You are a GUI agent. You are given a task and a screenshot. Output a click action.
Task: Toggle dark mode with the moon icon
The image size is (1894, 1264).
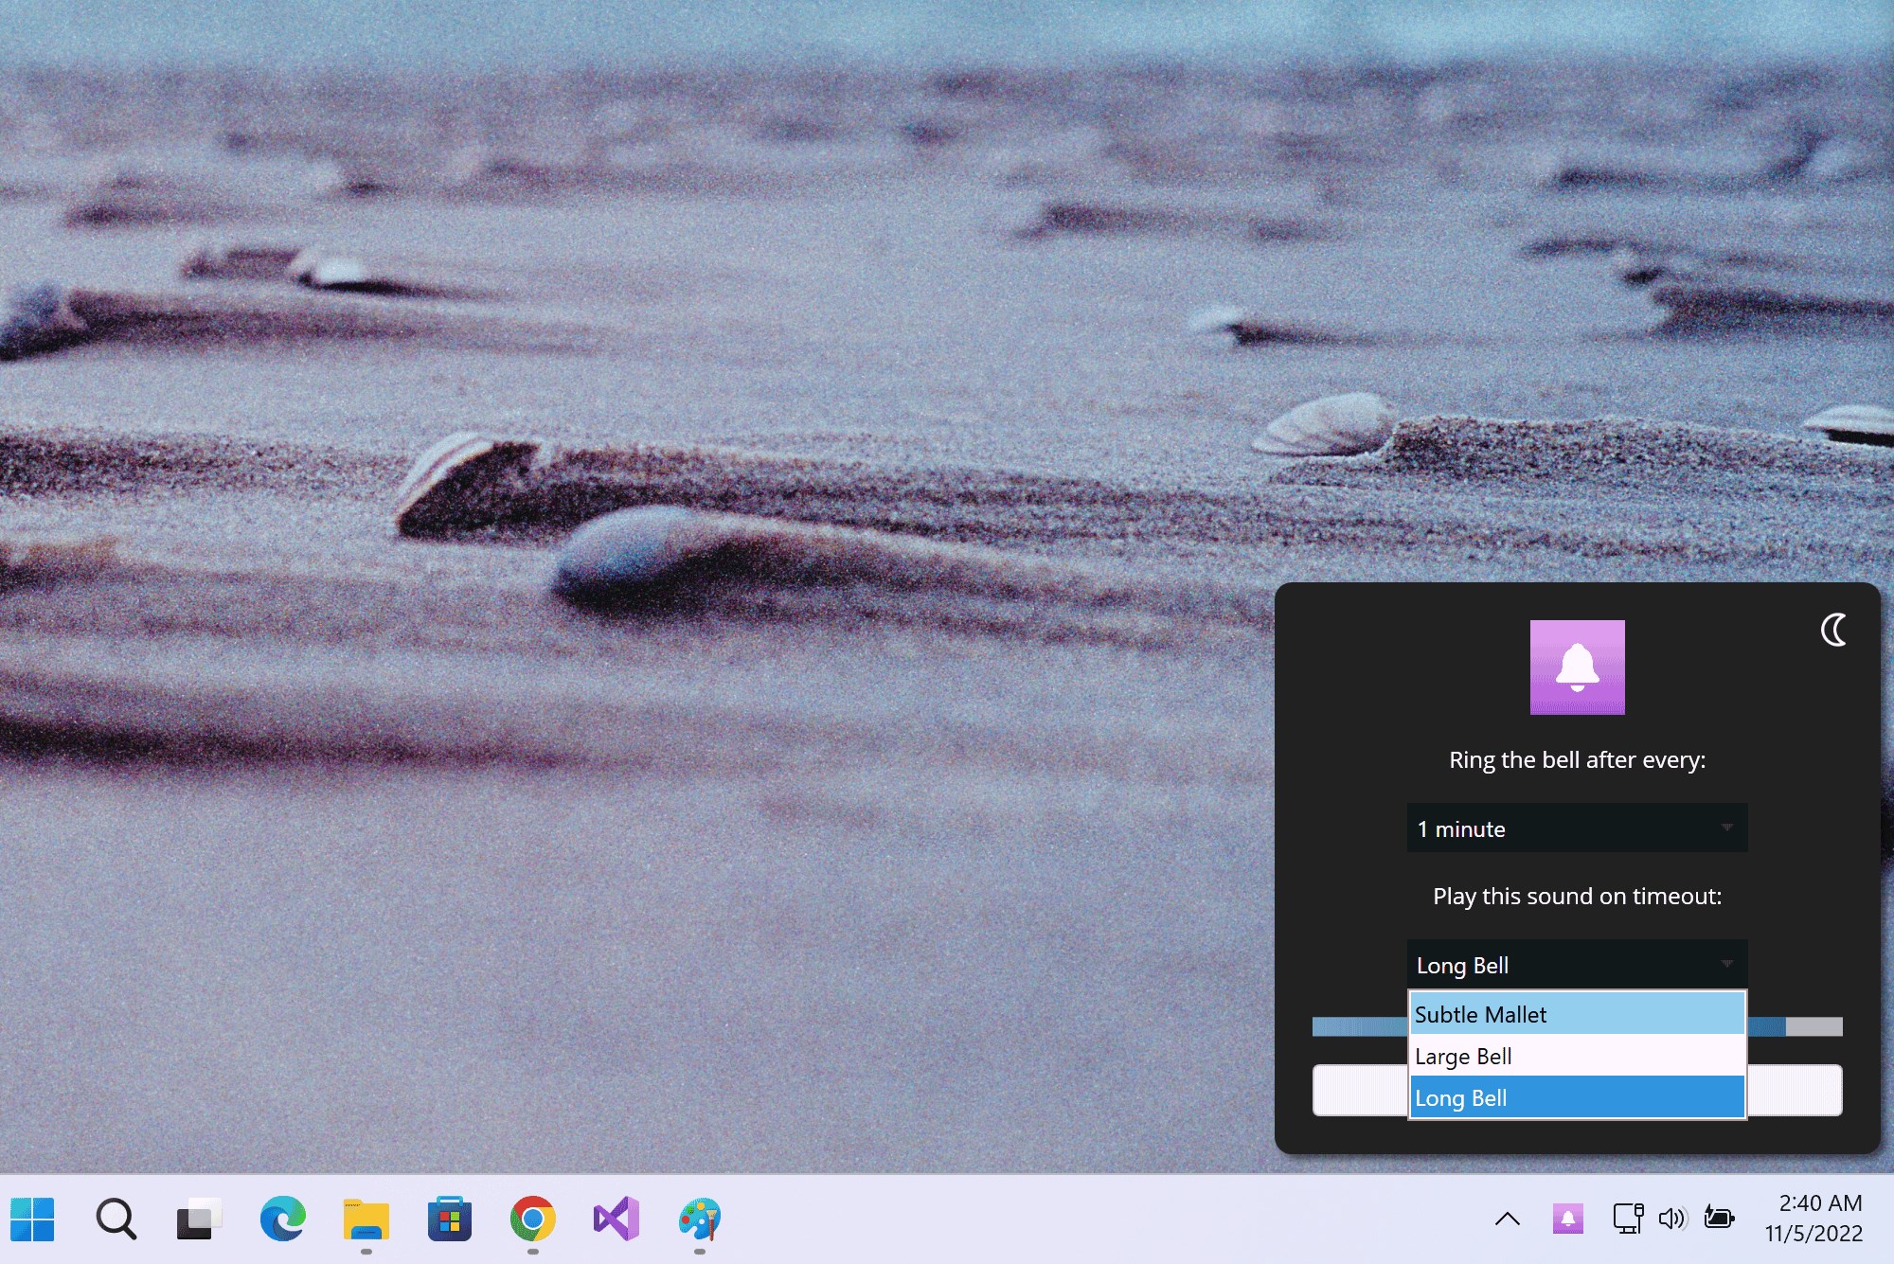tap(1833, 630)
